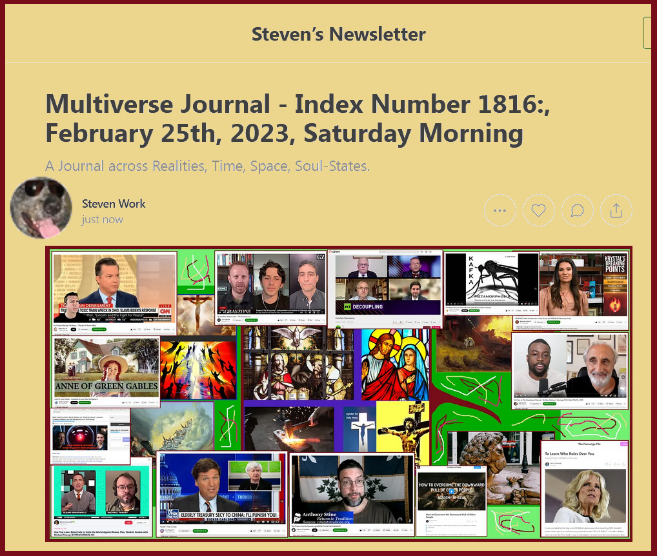Open the Decoupling panel discussion thumbnail
Screen dimensions: 657x556
tap(385, 288)
